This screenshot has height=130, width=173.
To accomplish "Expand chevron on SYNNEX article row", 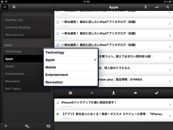I will click(170, 82).
